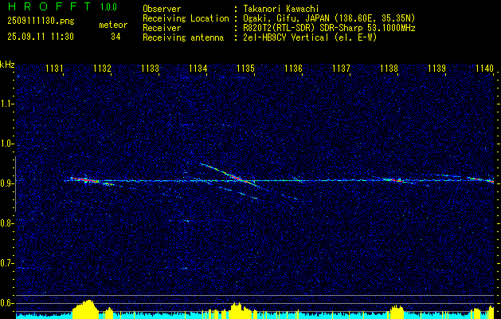Click time axis label 1137
Screen dimensions: 501x319
(x=341, y=68)
